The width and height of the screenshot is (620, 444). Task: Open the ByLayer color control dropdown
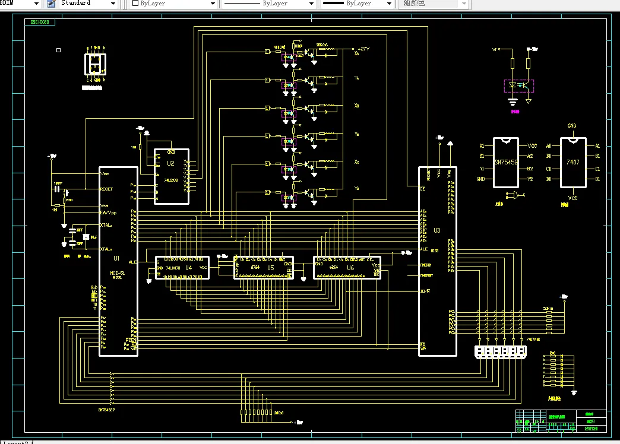pyautogui.click(x=213, y=4)
